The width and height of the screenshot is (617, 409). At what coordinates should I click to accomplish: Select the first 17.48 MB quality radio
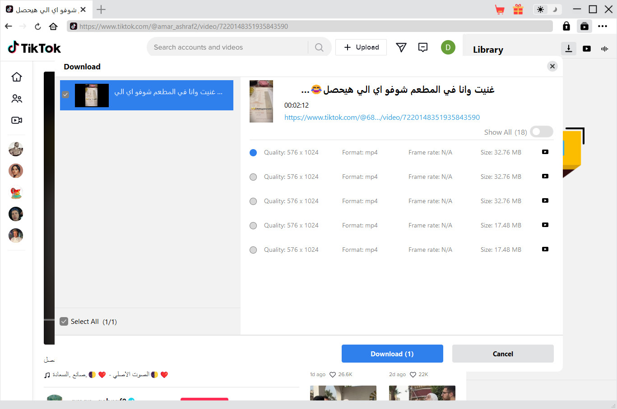(253, 226)
